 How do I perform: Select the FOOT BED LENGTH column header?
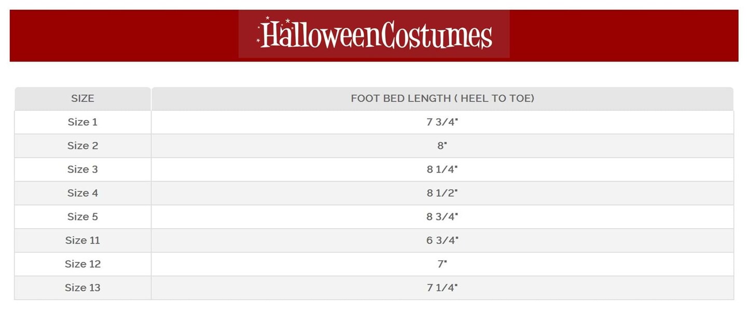[442, 98]
